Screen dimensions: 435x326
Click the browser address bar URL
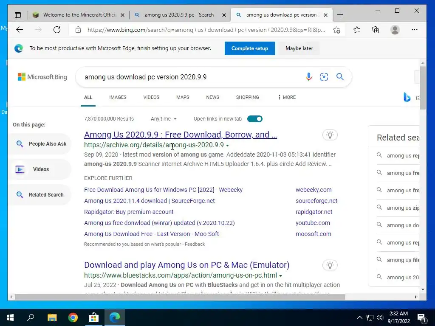[x=206, y=30]
